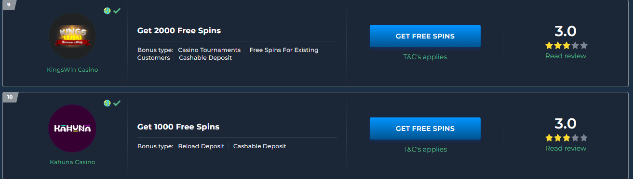633x179 pixels.
Task: Select the Reload Deposit bonus type tag
Action: 201,146
